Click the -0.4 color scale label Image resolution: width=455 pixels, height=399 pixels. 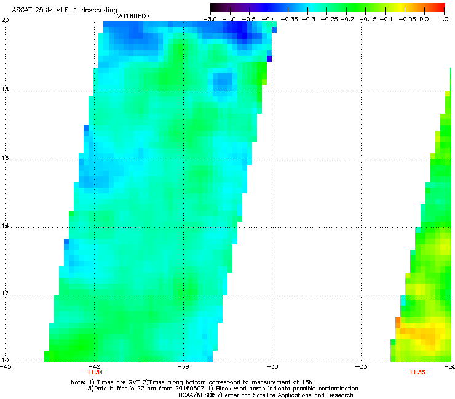269,20
